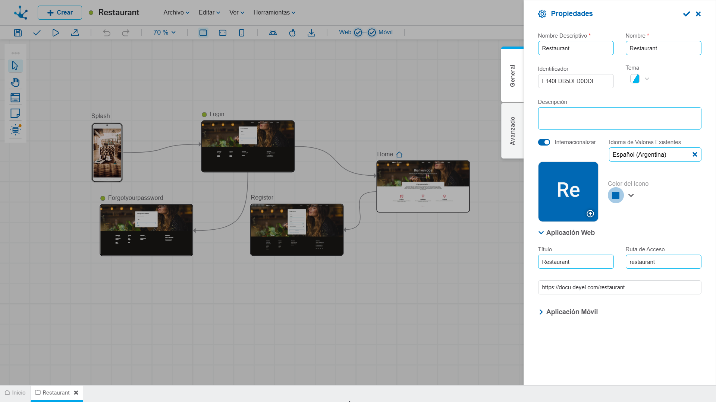
Task: Click the Crear button
Action: click(60, 12)
